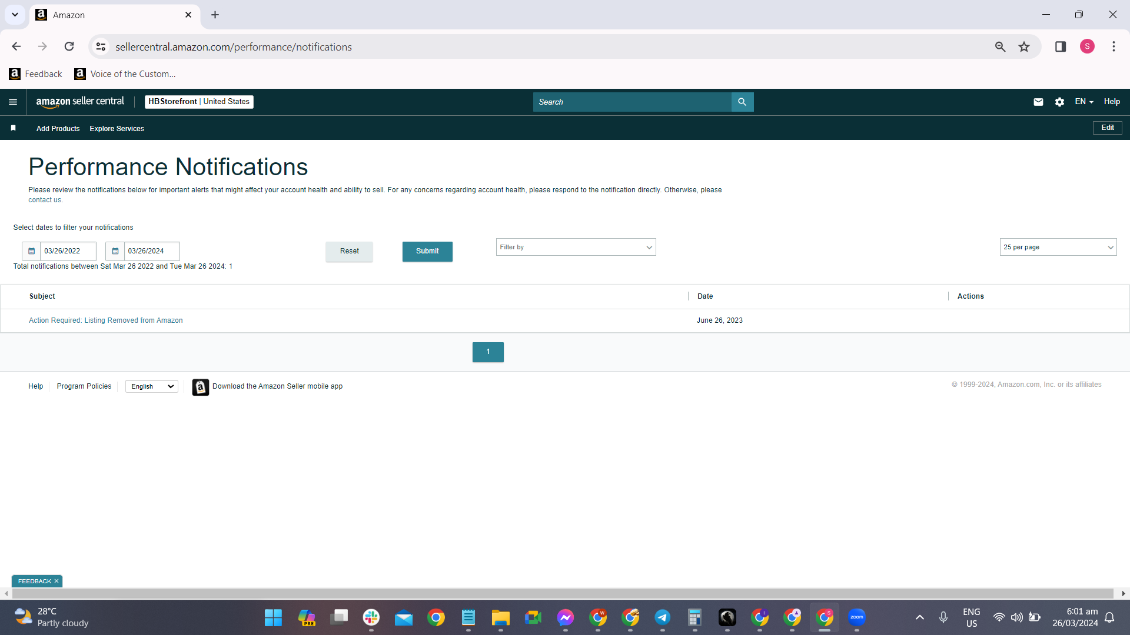Open the Listing Removed from Amazon notification
This screenshot has width=1130, height=635.
(106, 320)
